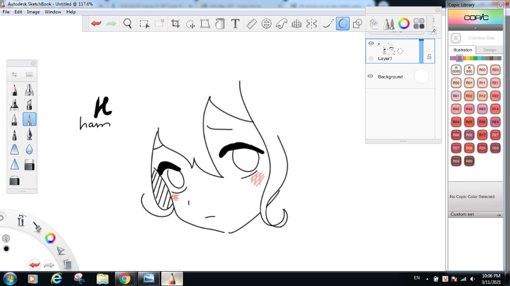Switch to the Illustration tab

(463, 50)
